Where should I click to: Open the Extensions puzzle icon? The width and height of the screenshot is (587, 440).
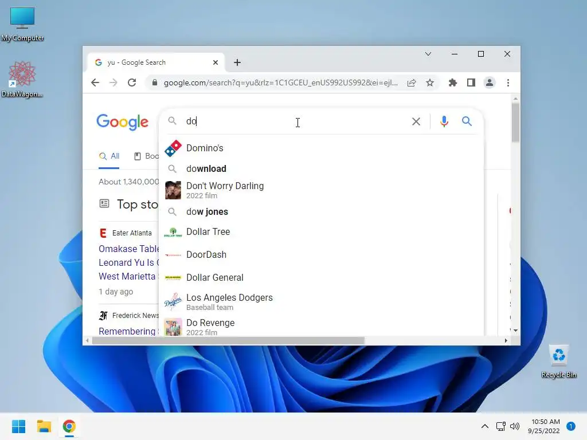click(x=453, y=82)
